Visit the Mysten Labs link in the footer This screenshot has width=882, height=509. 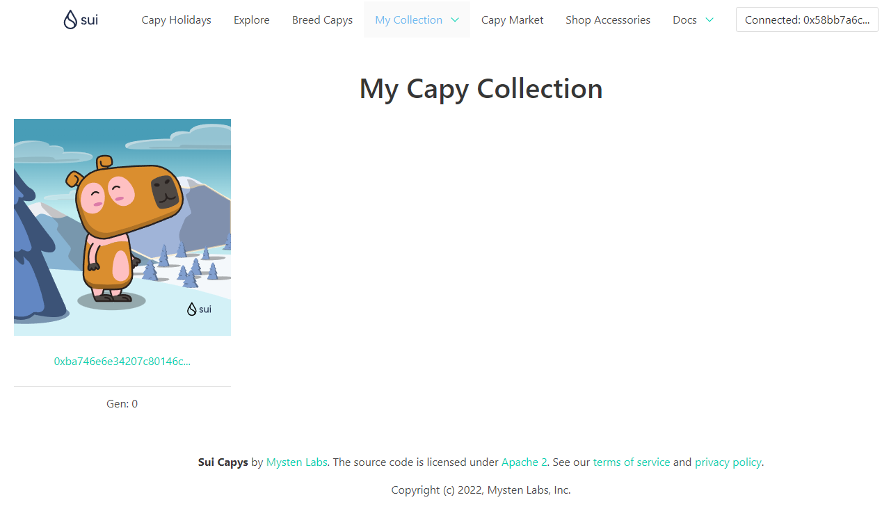297,462
